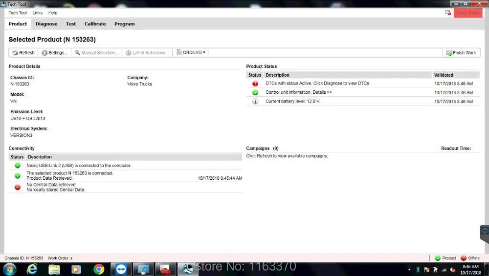Click red alert icon for active DTCs
489x276 pixels.
point(255,84)
